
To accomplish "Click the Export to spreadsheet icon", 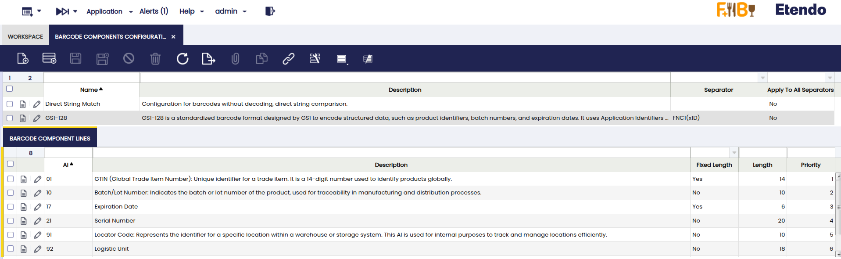I will pos(208,58).
